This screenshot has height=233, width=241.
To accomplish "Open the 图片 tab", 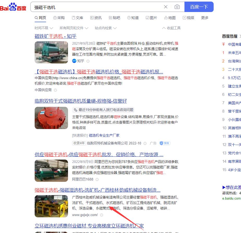I will tap(151, 18).
